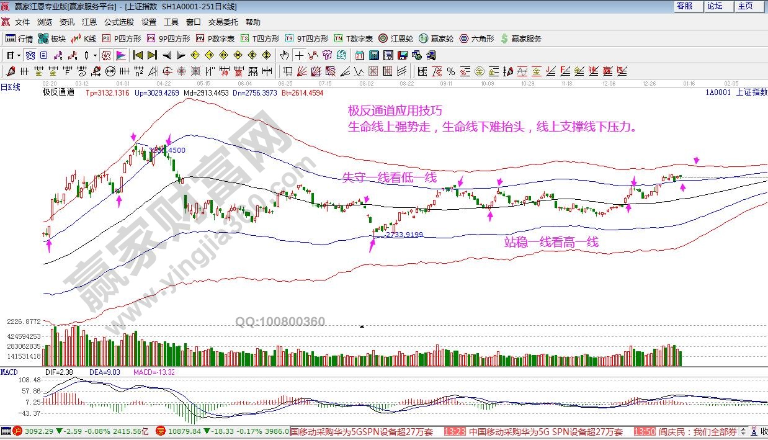
Task: Expand the candlestick type dropdown arrow
Action: coord(95,55)
